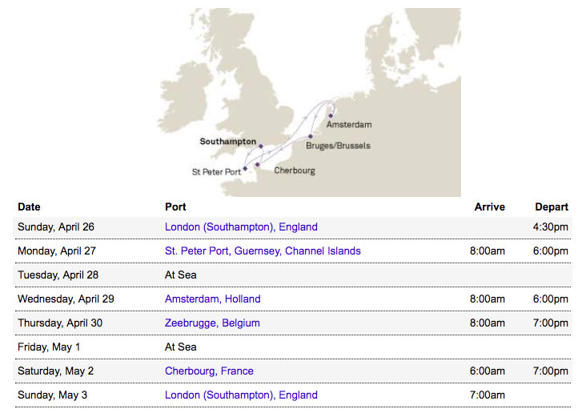Open the St. Peter Port, Guernsey link

coord(263,251)
